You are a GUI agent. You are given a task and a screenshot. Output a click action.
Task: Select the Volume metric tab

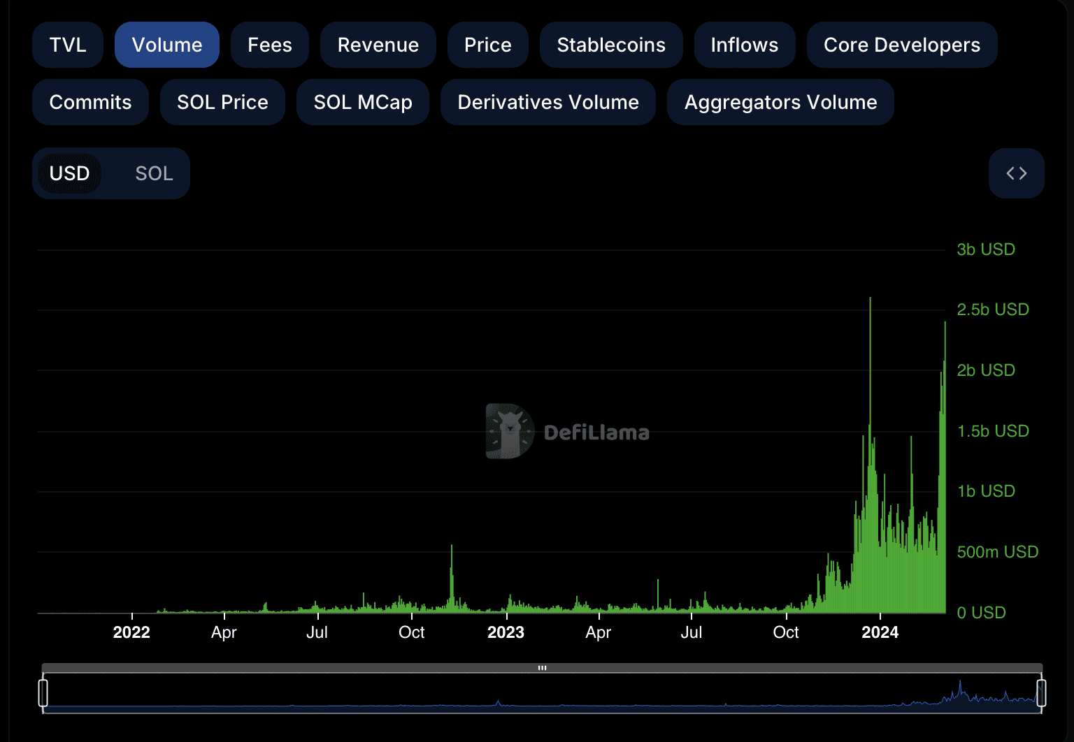click(166, 45)
